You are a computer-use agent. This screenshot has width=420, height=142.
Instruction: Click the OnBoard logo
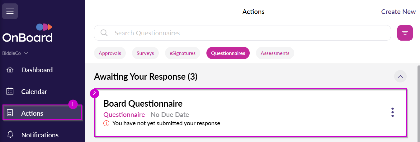tap(27, 33)
